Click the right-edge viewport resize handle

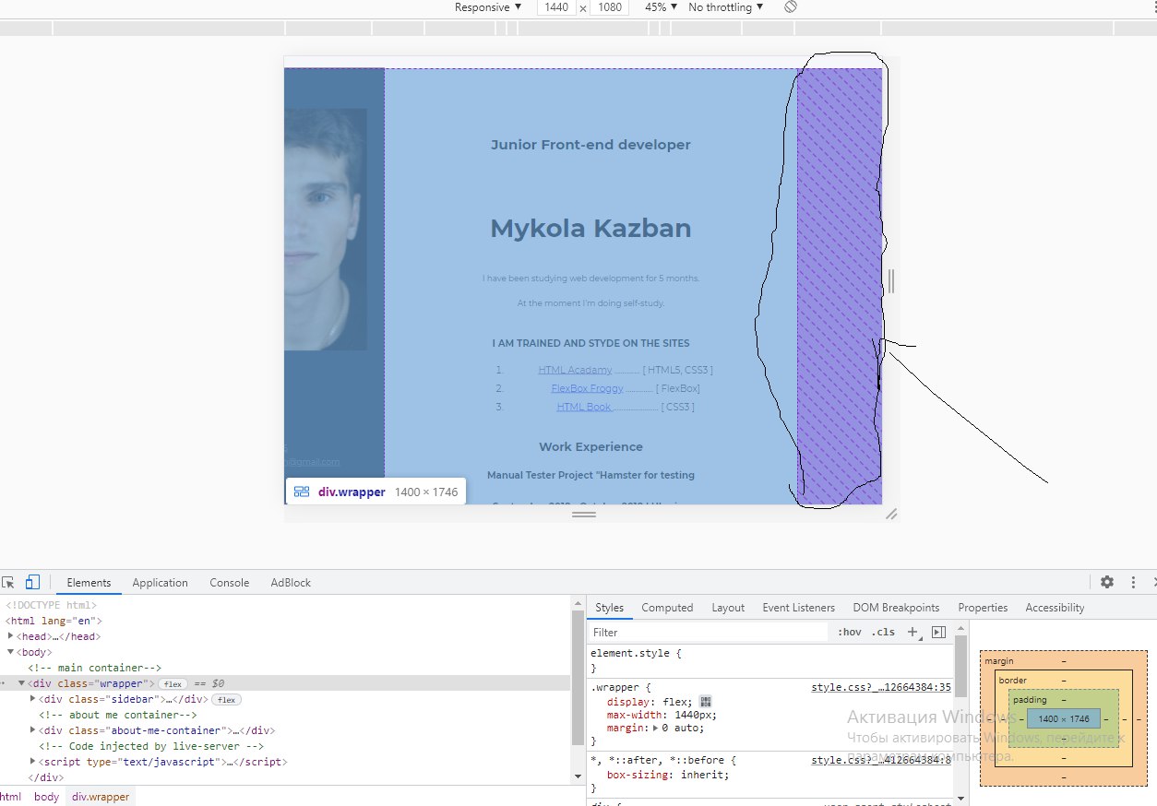tap(891, 280)
